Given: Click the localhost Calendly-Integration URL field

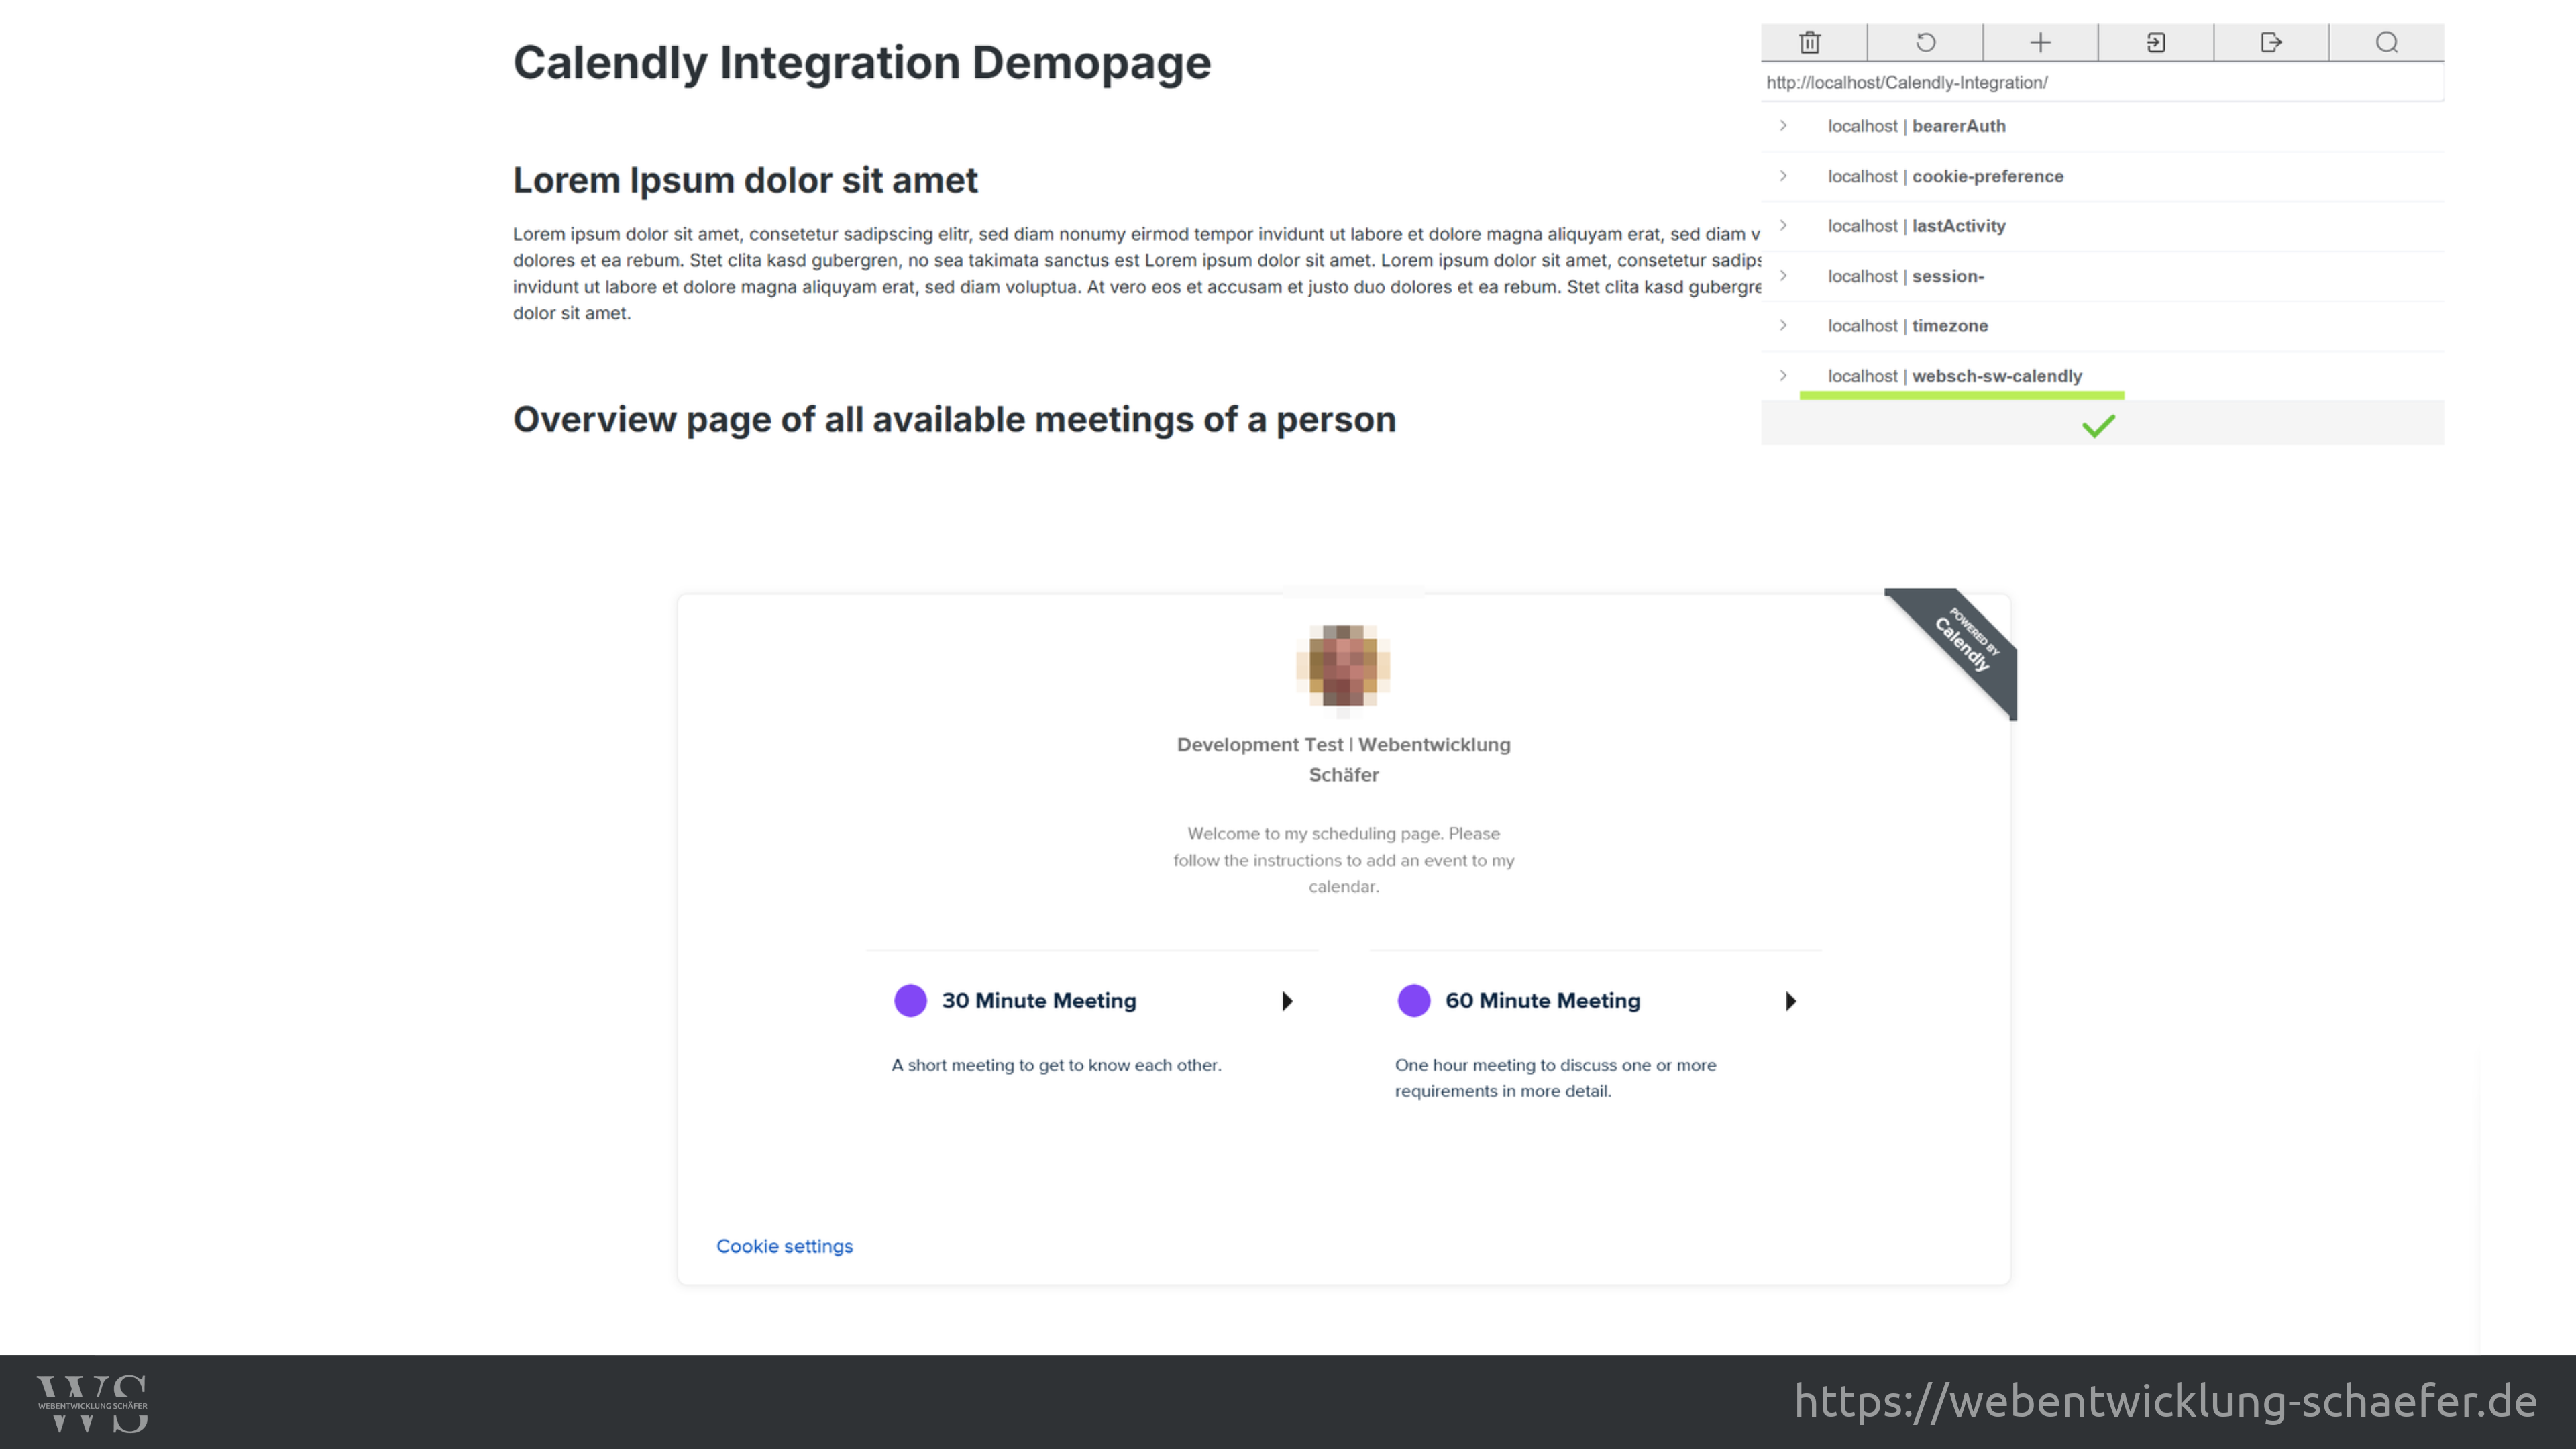Looking at the screenshot, I should coord(2102,82).
